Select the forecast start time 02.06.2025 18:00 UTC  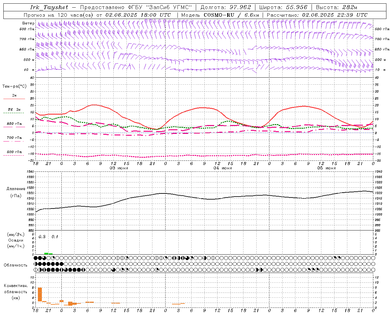tap(138, 15)
